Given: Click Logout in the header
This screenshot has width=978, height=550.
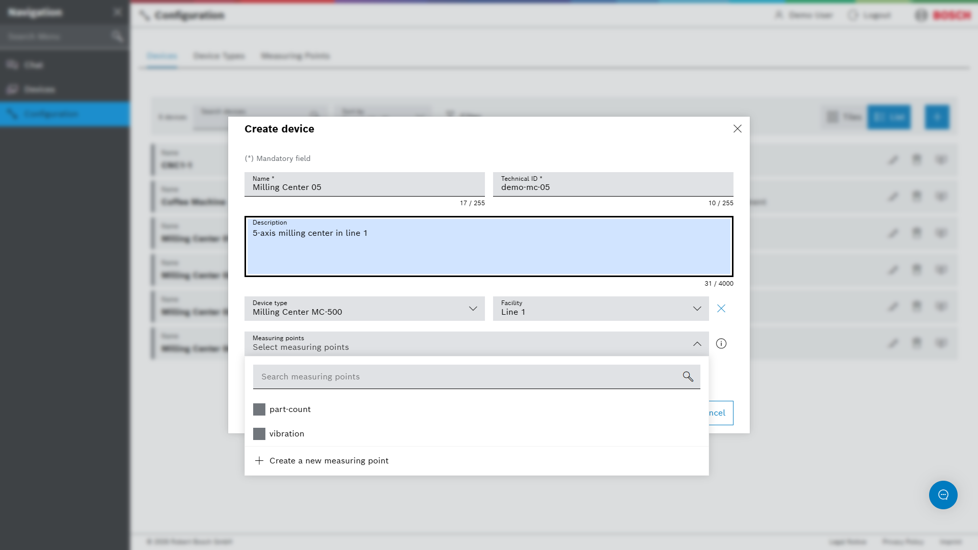Looking at the screenshot, I should (870, 15).
